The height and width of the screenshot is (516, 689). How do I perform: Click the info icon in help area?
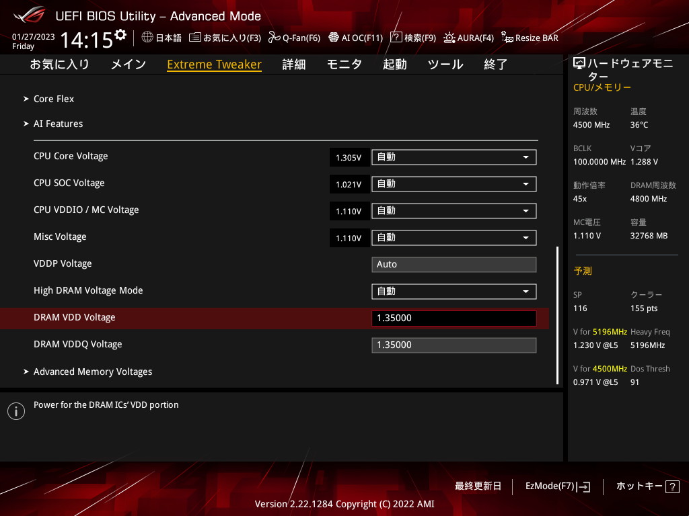pyautogui.click(x=16, y=411)
